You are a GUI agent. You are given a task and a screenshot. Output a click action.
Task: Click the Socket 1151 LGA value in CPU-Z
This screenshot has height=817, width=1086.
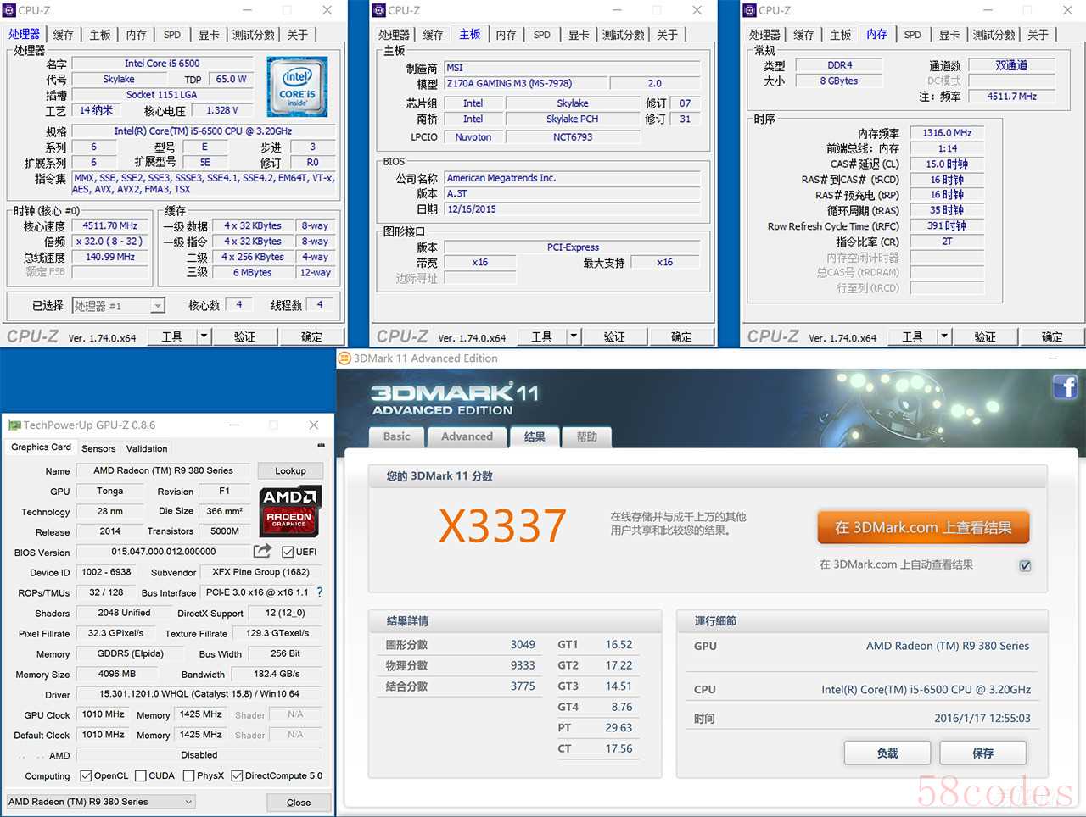coord(161,95)
